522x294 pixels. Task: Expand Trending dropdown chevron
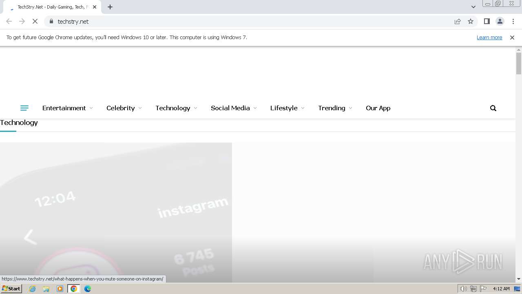(350, 108)
